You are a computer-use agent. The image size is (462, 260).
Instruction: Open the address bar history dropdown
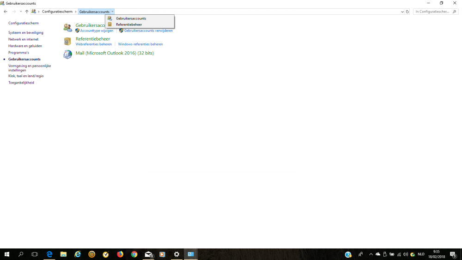402,12
